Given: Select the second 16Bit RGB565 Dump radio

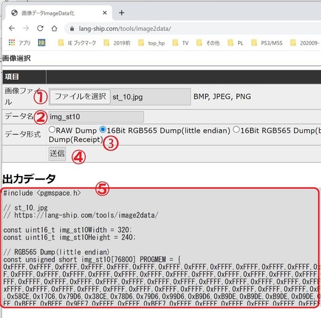Looking at the screenshot, I should point(236,129).
